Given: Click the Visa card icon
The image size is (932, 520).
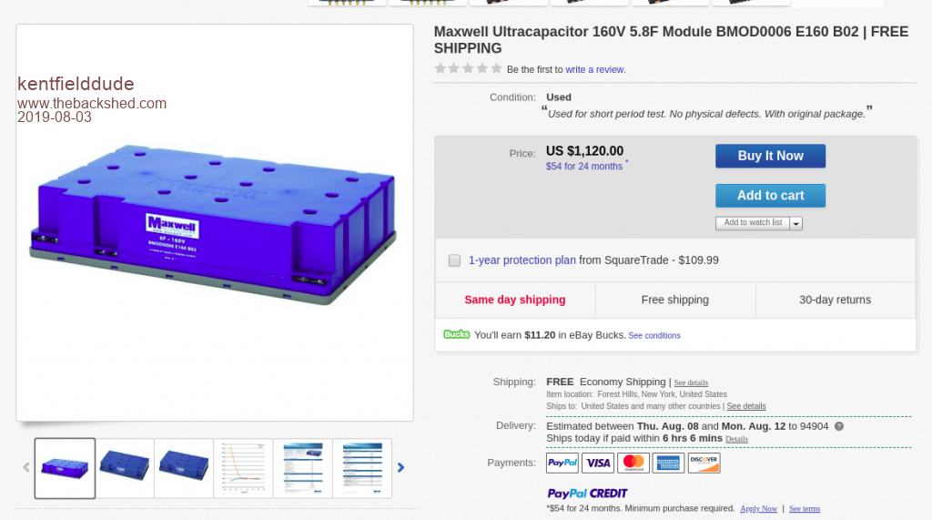Looking at the screenshot, I should (x=597, y=463).
